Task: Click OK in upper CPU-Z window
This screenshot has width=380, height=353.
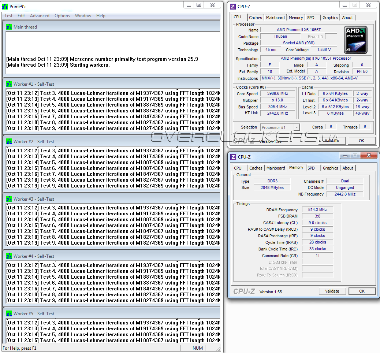Action: click(x=361, y=141)
